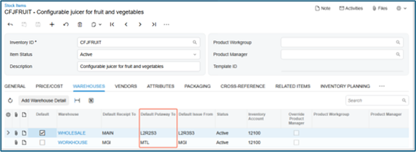Click Add Warehouse Detail button
This screenshot has width=416, height=157.
click(44, 101)
